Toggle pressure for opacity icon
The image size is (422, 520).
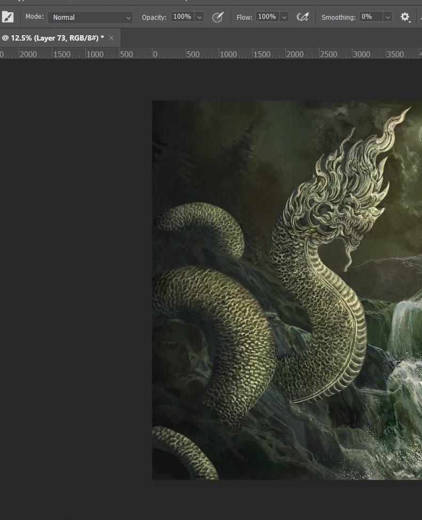[x=218, y=17]
